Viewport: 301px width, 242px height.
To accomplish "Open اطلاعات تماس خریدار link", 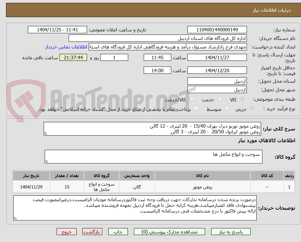I will (x=66, y=47).
